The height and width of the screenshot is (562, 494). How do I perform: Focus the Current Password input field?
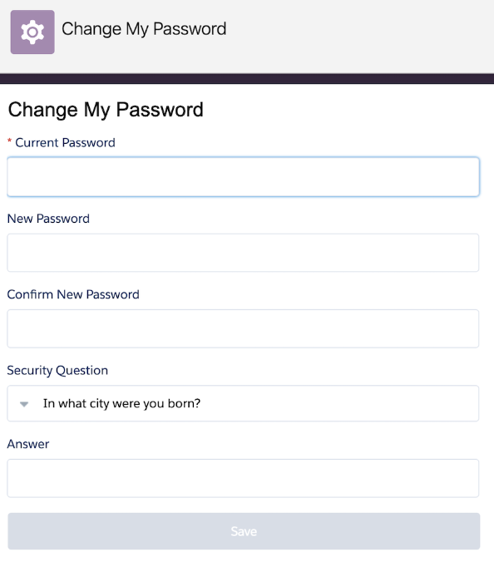(x=243, y=177)
